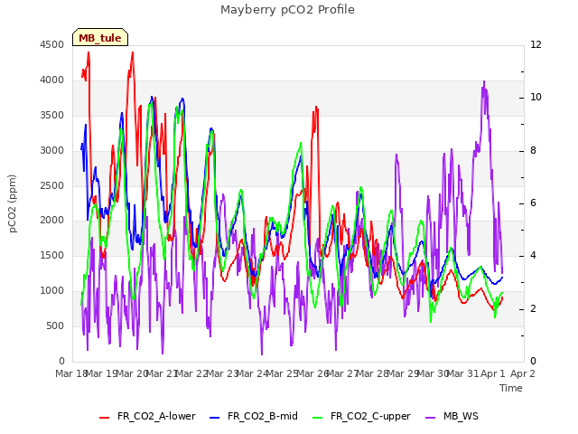
Task: Click the 1000 left y-axis tick label
Action: click(x=52, y=290)
